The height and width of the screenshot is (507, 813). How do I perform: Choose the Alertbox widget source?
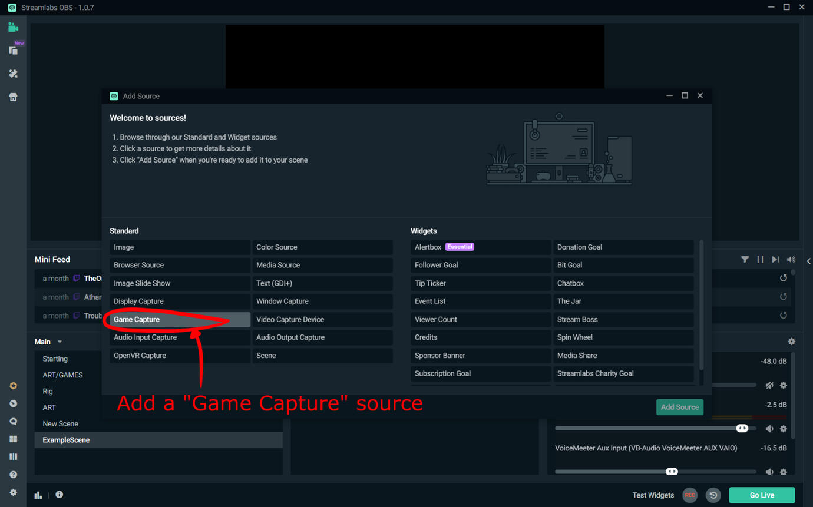[480, 247]
